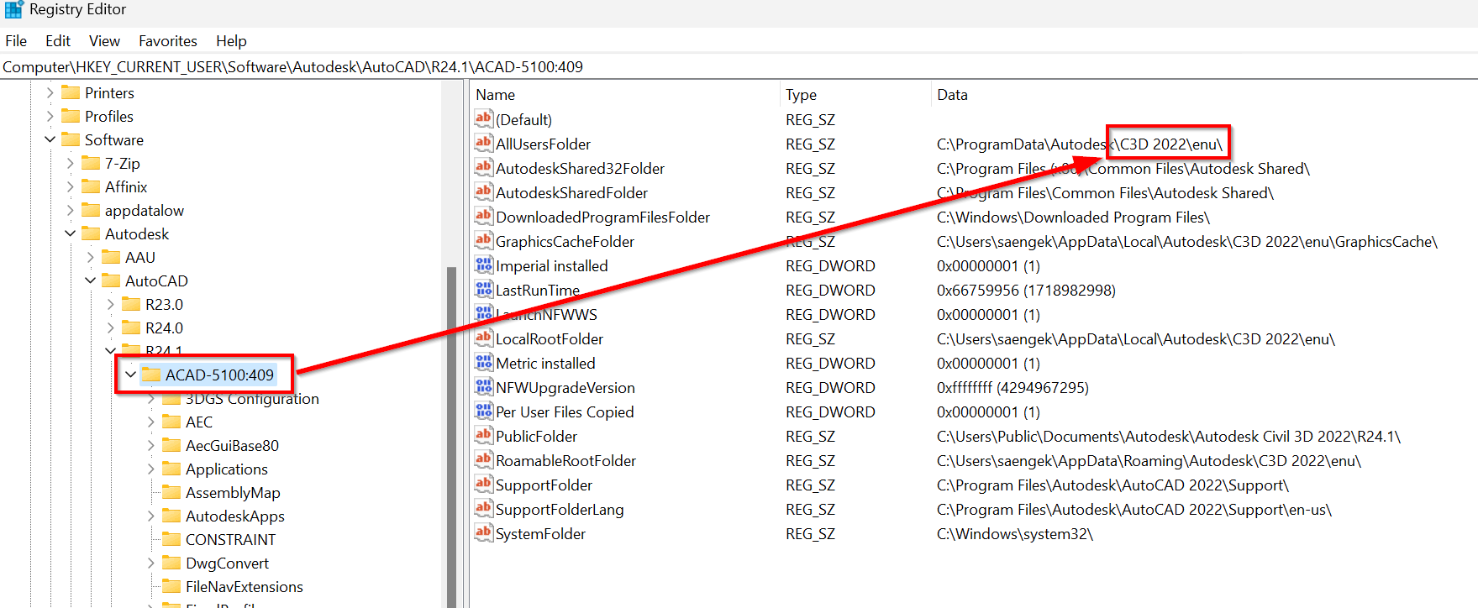The height and width of the screenshot is (608, 1478).
Task: Click the PublicFolder data path
Action: (1169, 436)
